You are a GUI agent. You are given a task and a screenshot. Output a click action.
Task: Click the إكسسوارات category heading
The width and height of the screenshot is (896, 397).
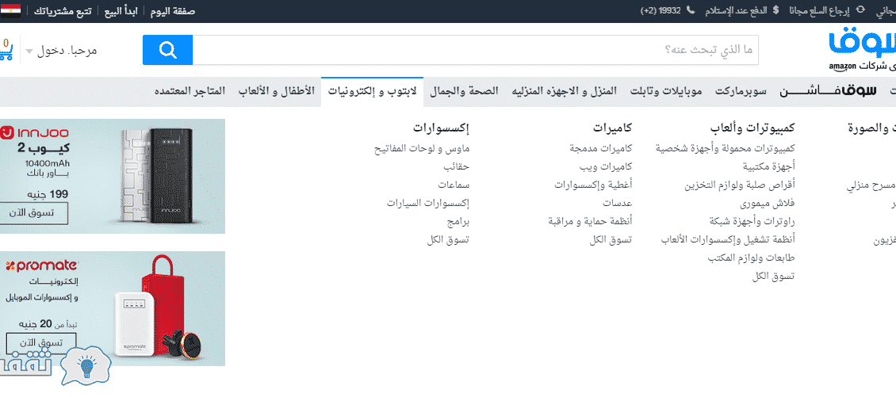441,128
